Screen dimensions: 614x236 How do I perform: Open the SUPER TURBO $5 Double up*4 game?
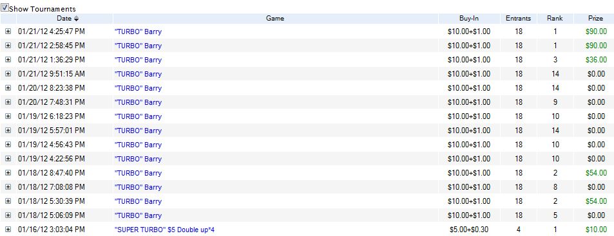click(164, 230)
